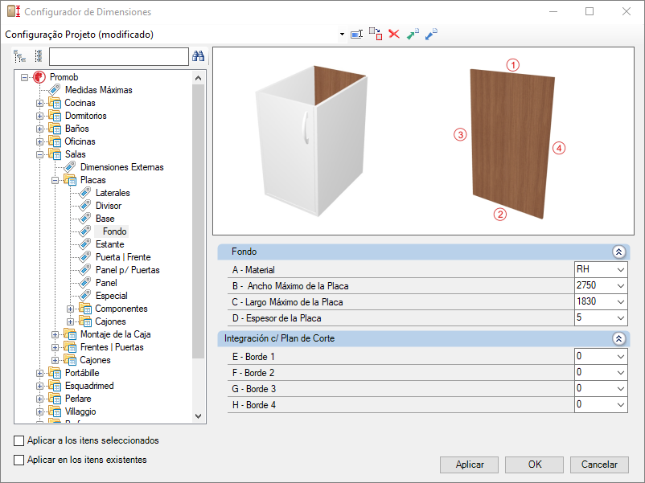Screen dimensions: 645x483
Task: Click the tree search input field
Action: point(119,56)
